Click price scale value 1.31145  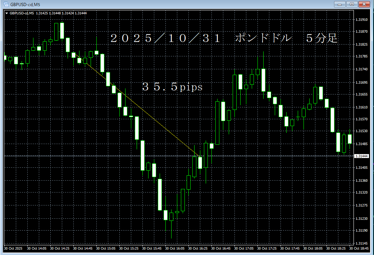(x=362, y=243)
